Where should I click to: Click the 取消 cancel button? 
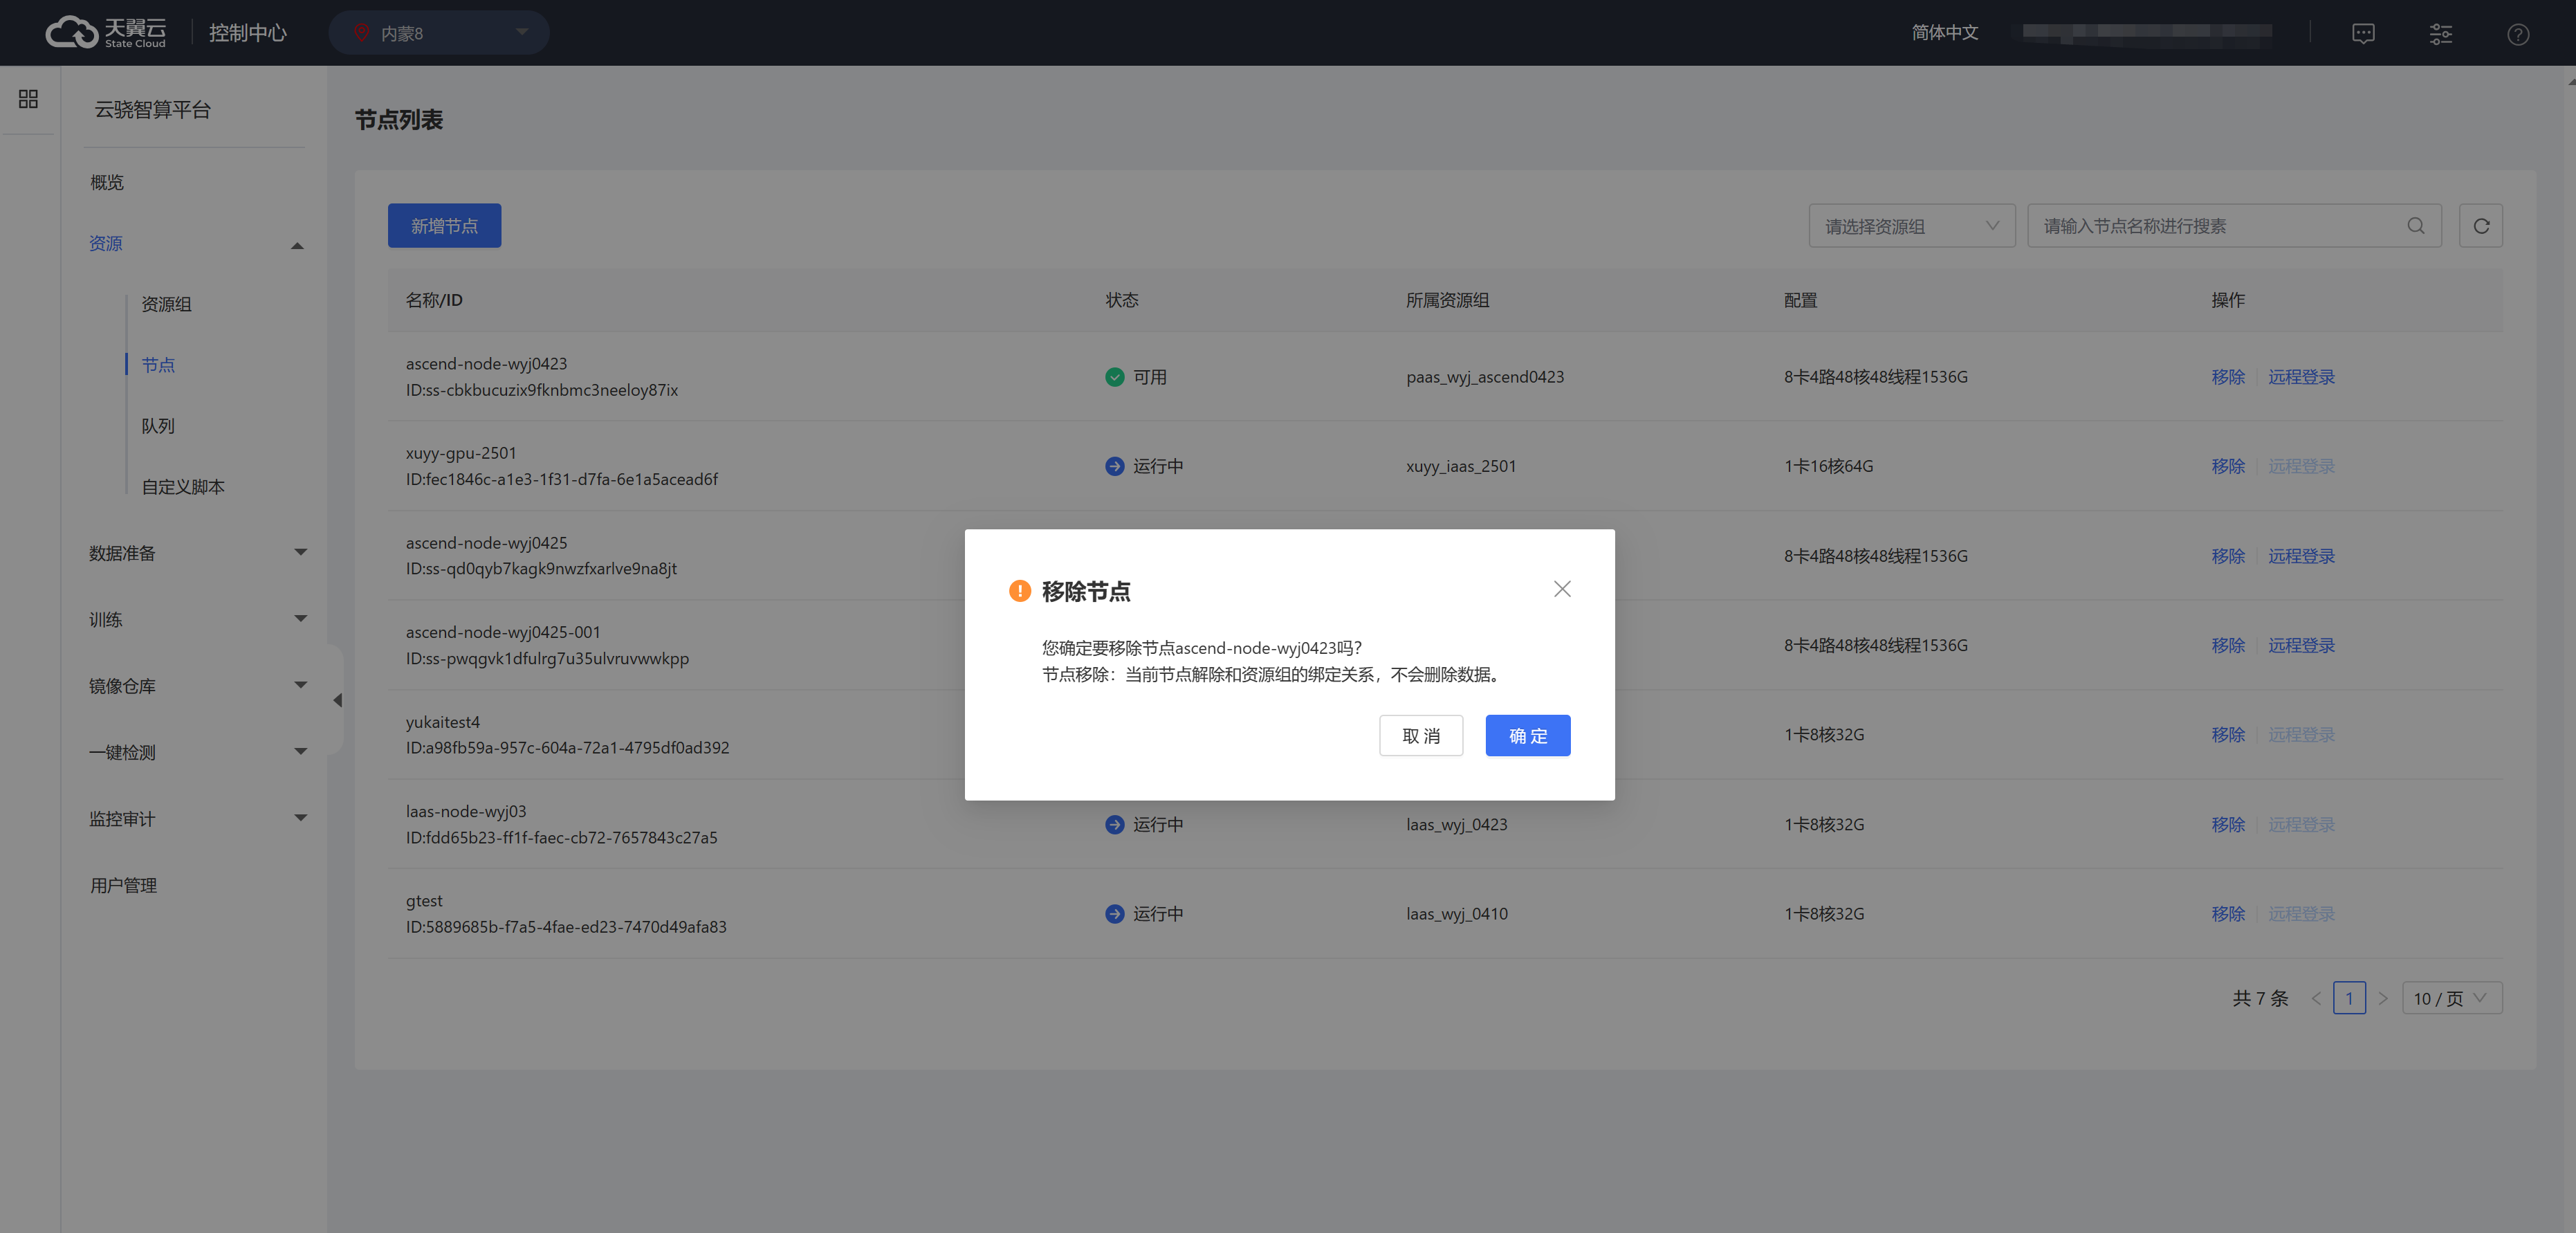point(1421,736)
